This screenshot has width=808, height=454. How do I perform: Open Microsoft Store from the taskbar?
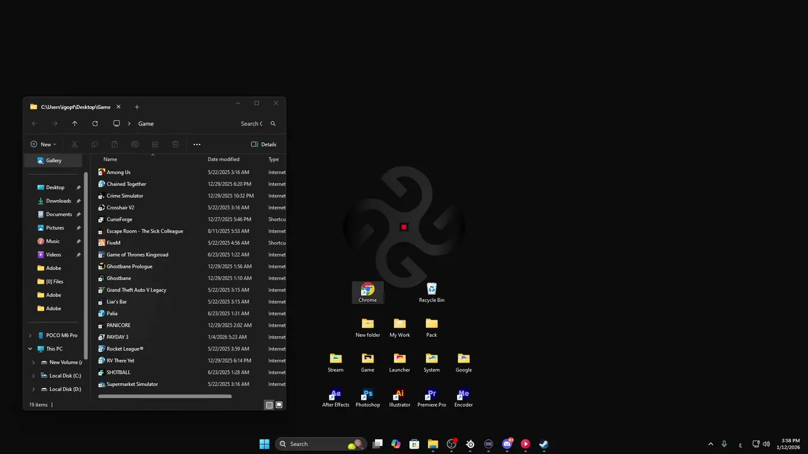point(414,444)
